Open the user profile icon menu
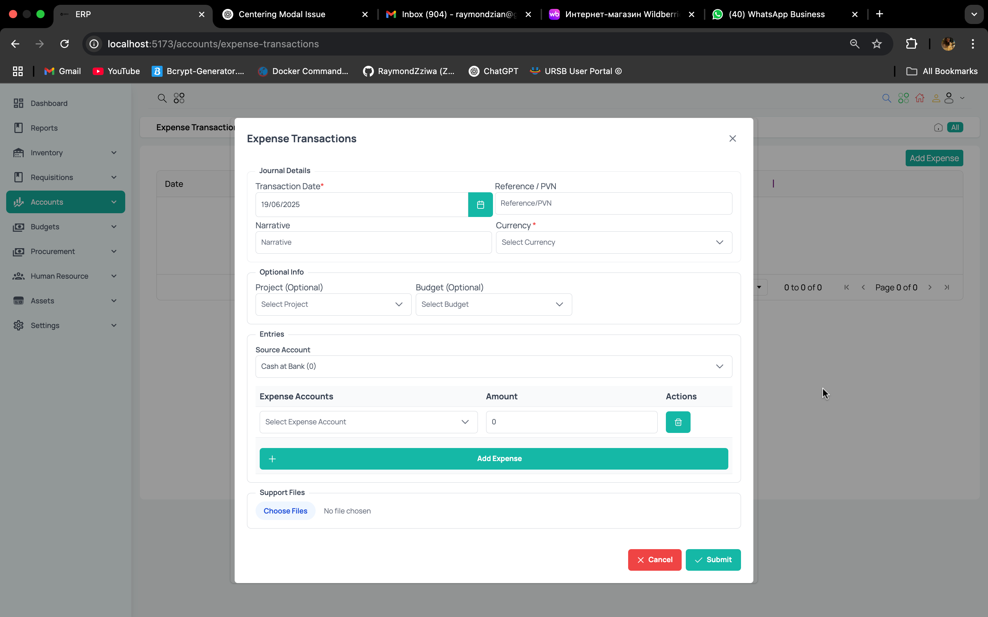 [949, 98]
